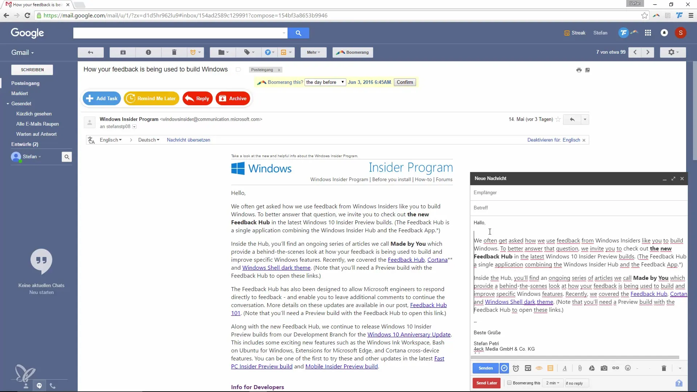The height and width of the screenshot is (392, 697).
Task: Discard draft with compose trash icon
Action: click(x=664, y=368)
